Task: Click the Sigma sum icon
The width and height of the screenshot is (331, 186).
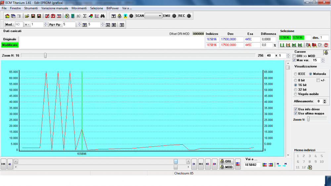Action: [85, 16]
